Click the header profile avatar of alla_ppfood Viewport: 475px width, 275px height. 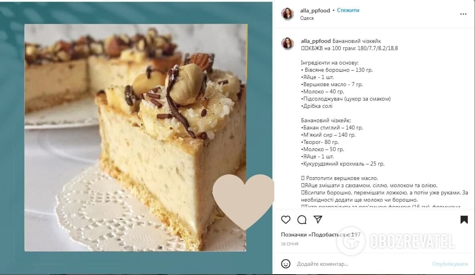coord(287,14)
